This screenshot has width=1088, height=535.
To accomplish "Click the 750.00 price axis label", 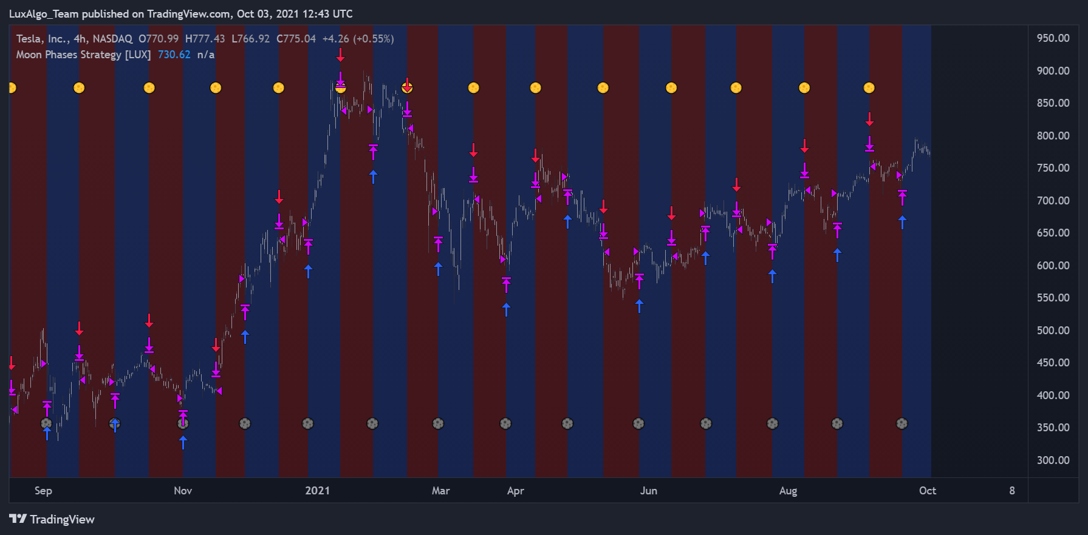I will tap(1053, 168).
